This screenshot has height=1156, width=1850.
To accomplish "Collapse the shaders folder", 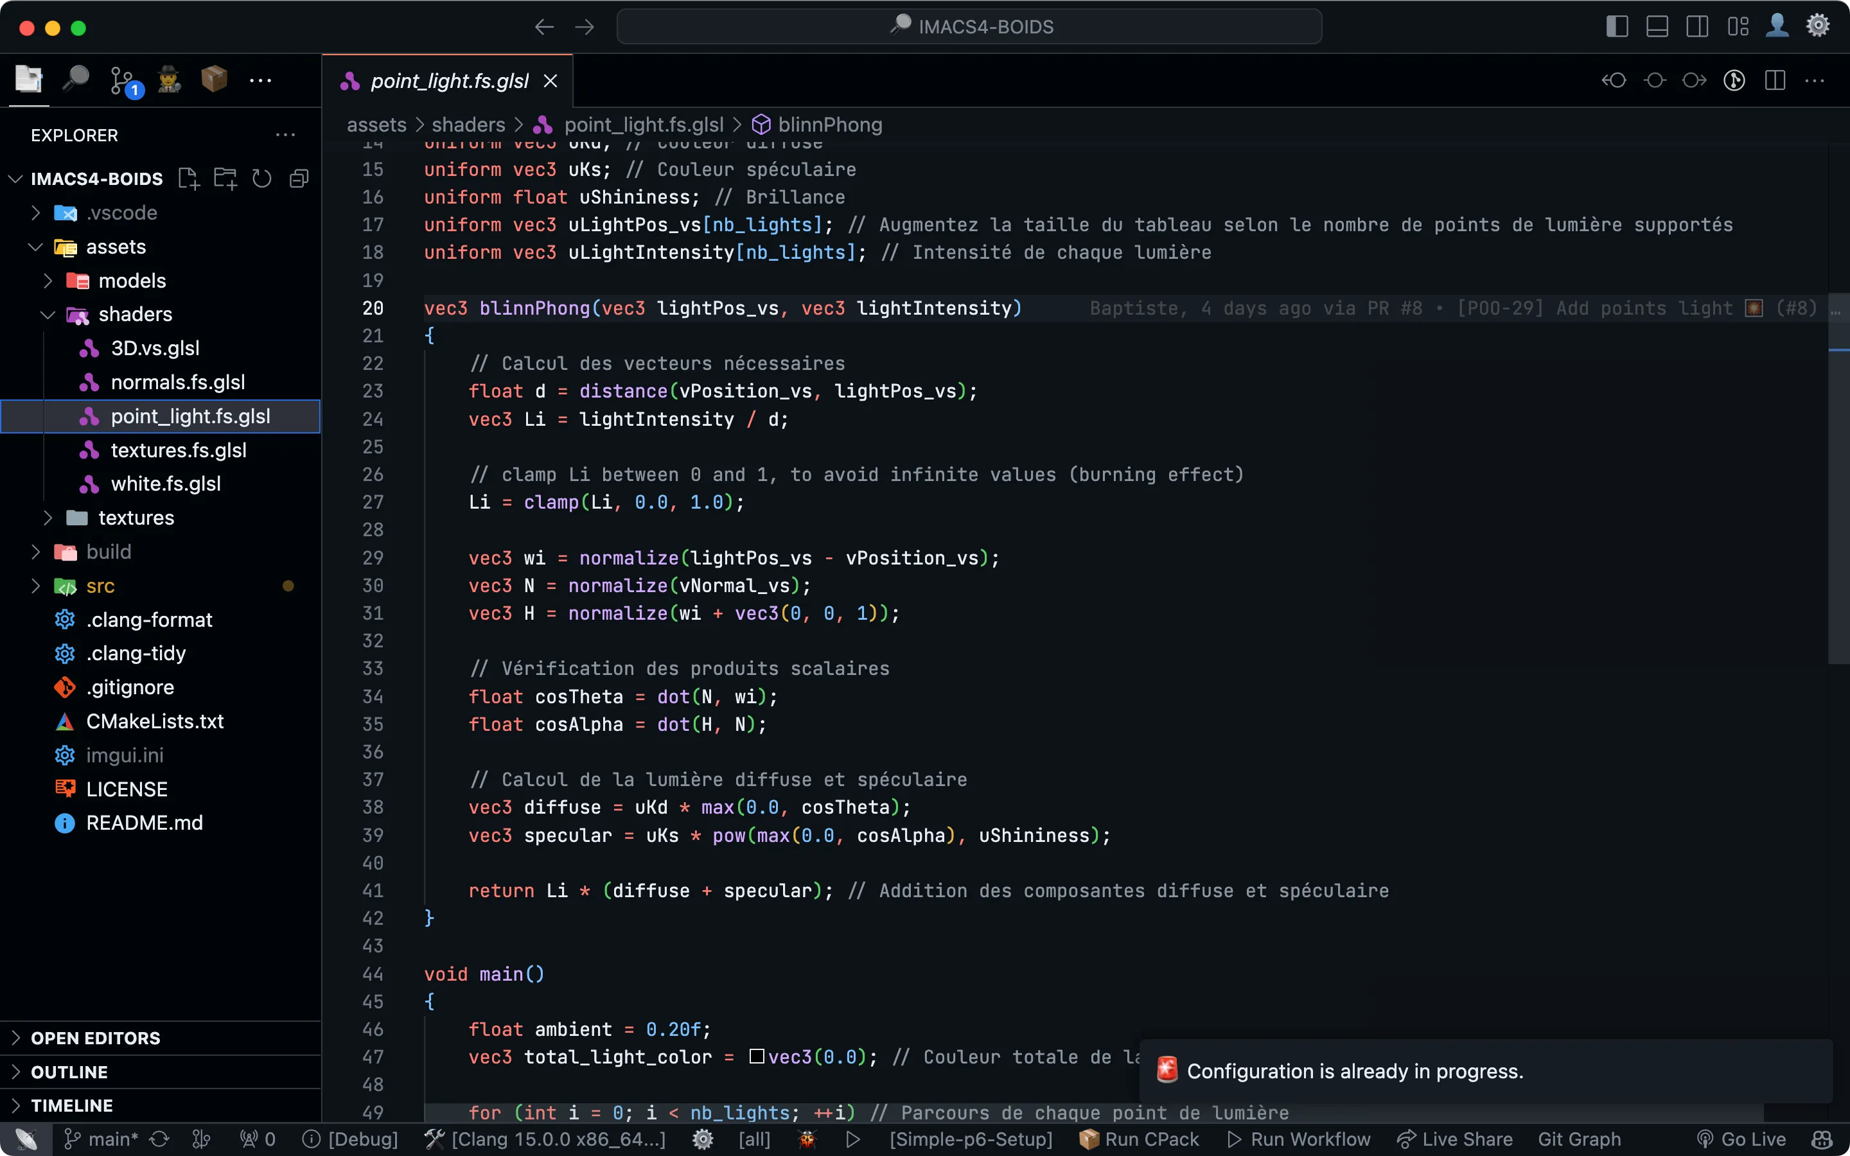I will click(134, 314).
